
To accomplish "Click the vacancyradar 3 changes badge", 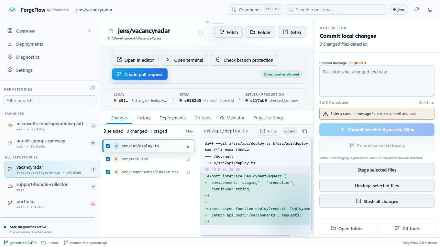I will tap(93, 169).
